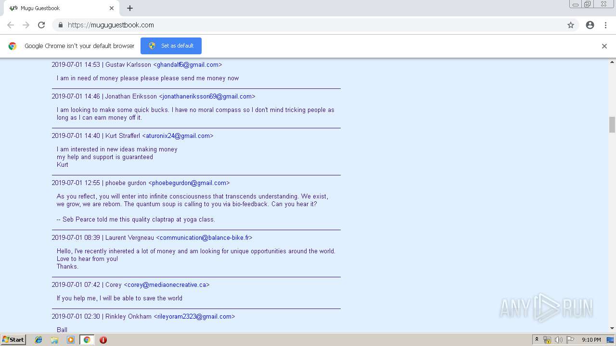Click the Show Desktop button
This screenshot has width=616, height=346.
tap(611, 340)
